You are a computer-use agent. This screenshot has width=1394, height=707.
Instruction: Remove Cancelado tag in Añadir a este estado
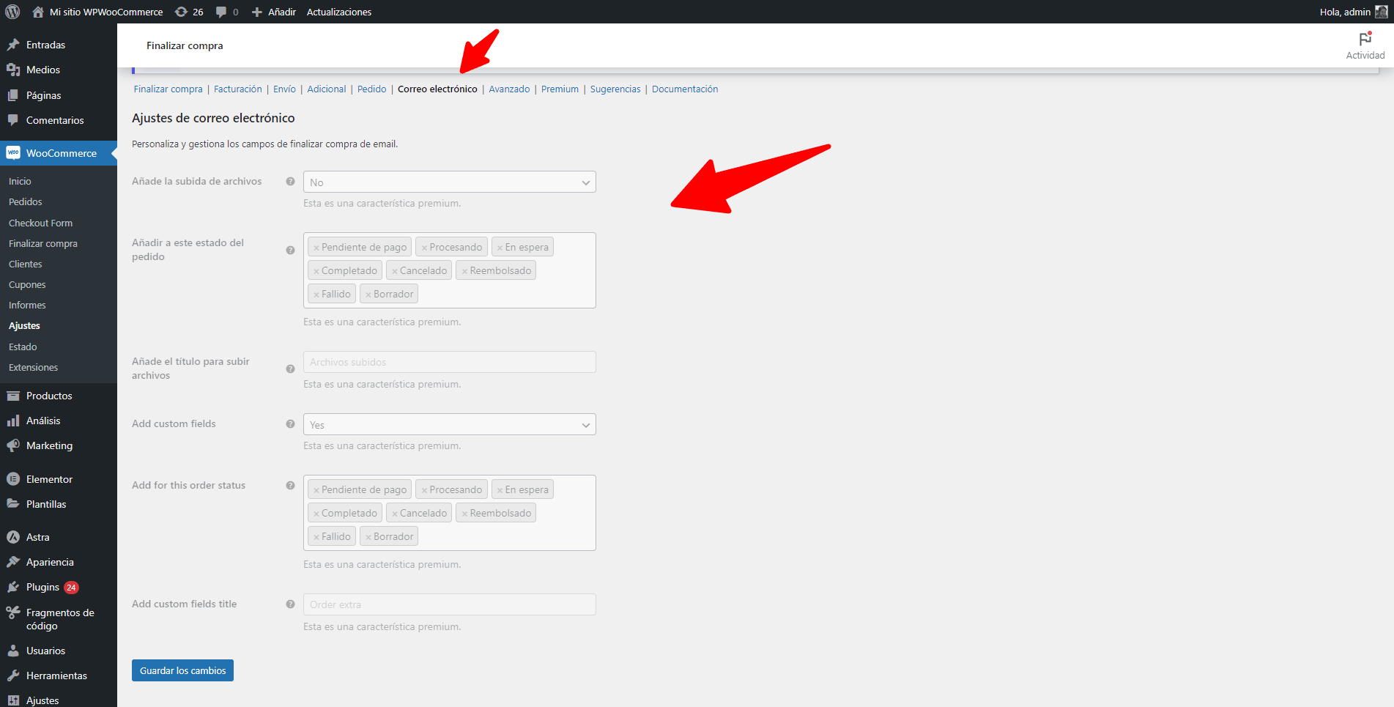click(x=395, y=271)
